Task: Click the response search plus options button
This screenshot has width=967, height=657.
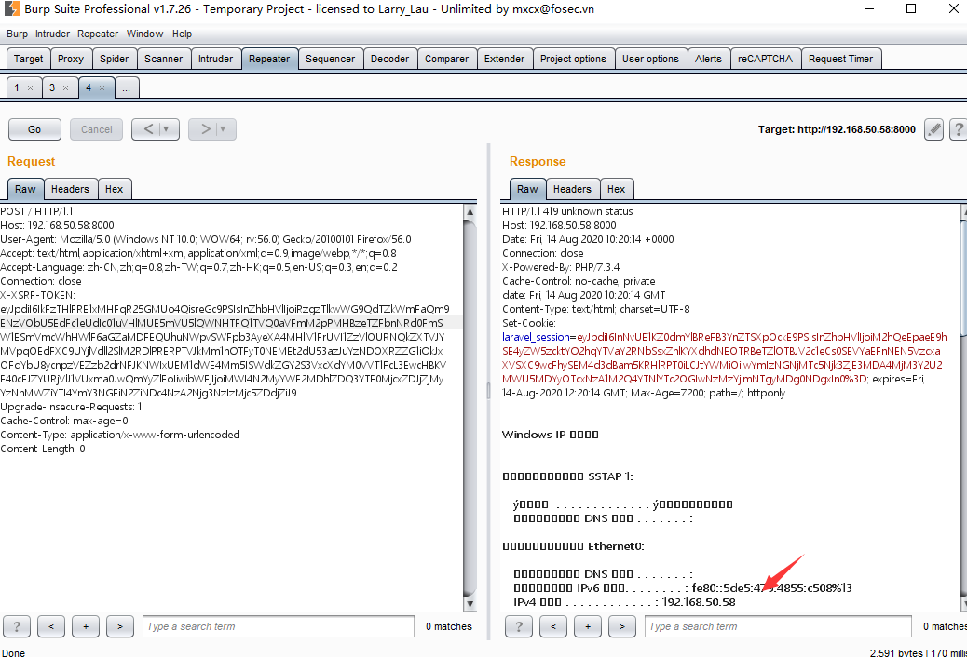Action: click(x=588, y=626)
